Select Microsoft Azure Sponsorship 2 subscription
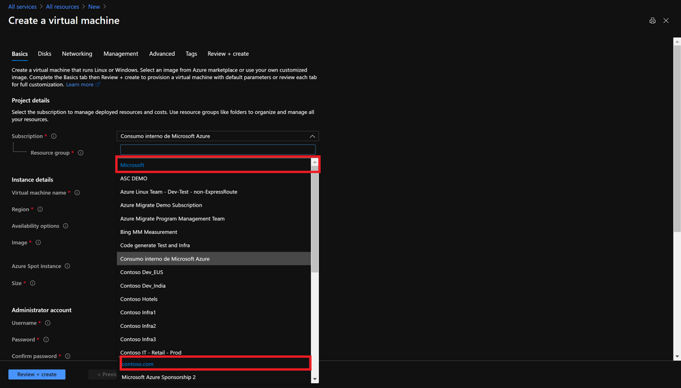 click(214, 377)
